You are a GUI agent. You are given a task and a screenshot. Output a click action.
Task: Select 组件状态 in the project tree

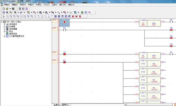[x=13, y=34]
